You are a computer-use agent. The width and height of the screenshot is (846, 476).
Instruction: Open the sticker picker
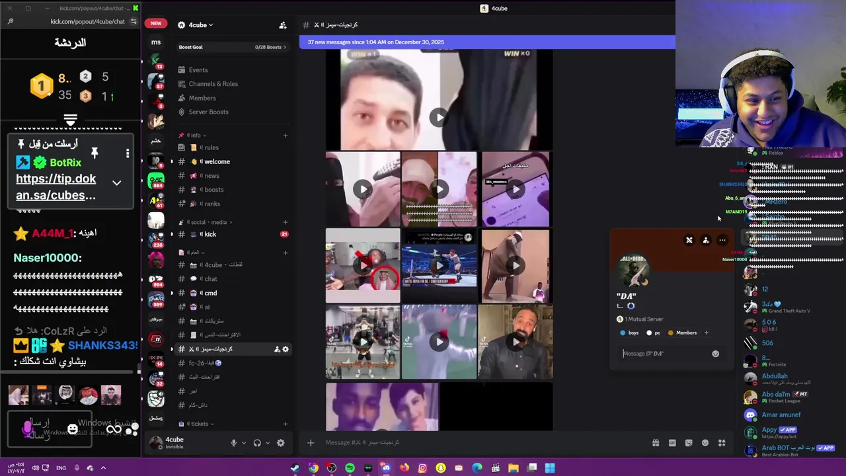pyautogui.click(x=689, y=443)
